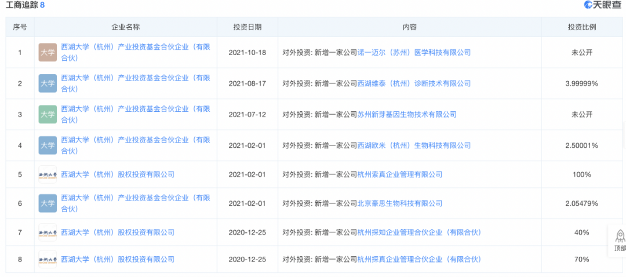Click the date 2020-12-25 in row 7
This screenshot has height=277, width=626.
pyautogui.click(x=248, y=232)
